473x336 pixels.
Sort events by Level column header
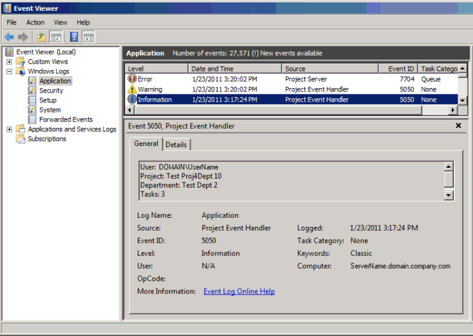(156, 69)
